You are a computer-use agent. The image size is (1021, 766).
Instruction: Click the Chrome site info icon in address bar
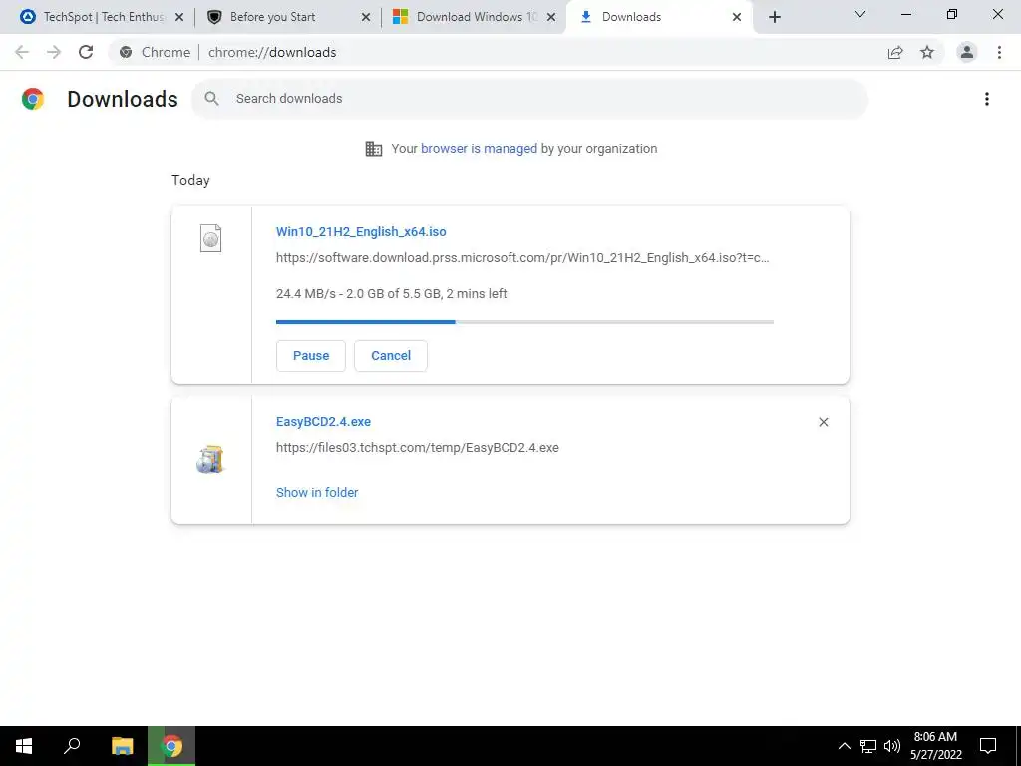[126, 52]
